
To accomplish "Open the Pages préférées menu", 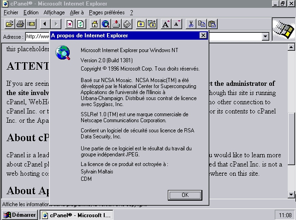I will [107, 12].
